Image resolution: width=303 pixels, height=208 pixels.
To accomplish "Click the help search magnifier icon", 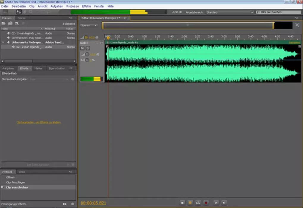I will point(258,12).
